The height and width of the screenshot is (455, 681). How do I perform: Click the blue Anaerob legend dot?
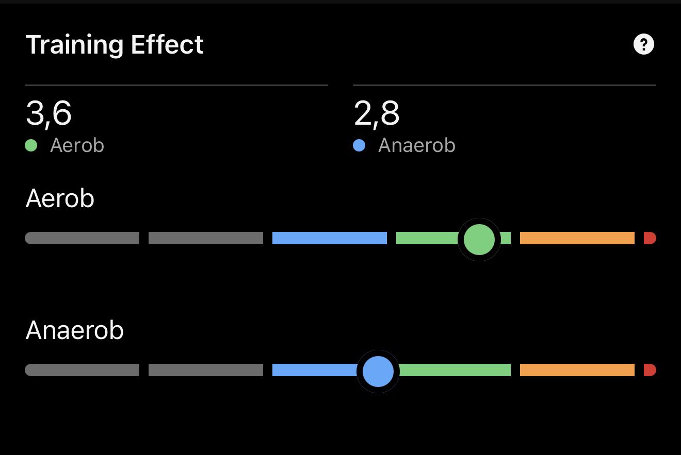(359, 146)
